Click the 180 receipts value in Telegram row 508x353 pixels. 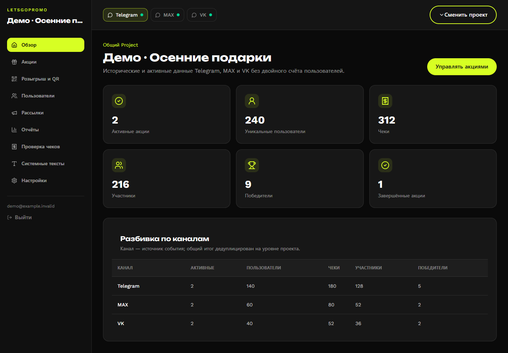[332, 286]
